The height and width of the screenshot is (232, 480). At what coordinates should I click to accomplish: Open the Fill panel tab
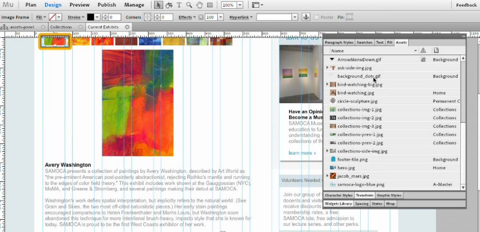pyautogui.click(x=390, y=42)
